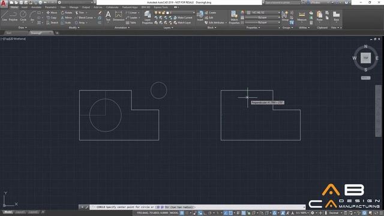Click object color swatch in Properties
This screenshot has width=384, height=216.
(248, 13)
